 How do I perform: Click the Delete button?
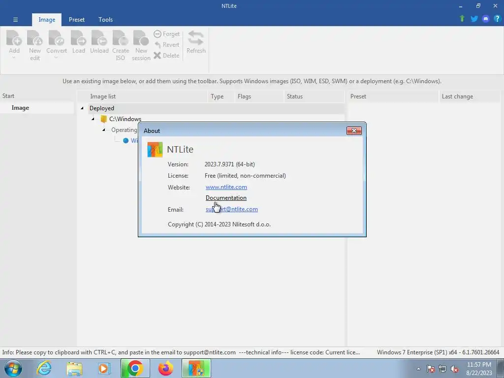click(x=166, y=55)
